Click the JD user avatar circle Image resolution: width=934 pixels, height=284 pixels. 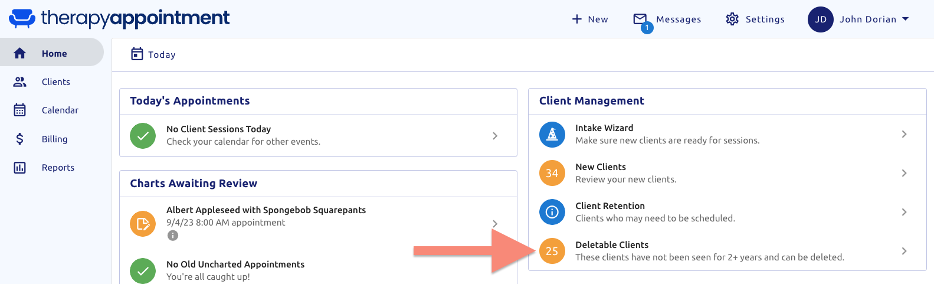coord(820,19)
